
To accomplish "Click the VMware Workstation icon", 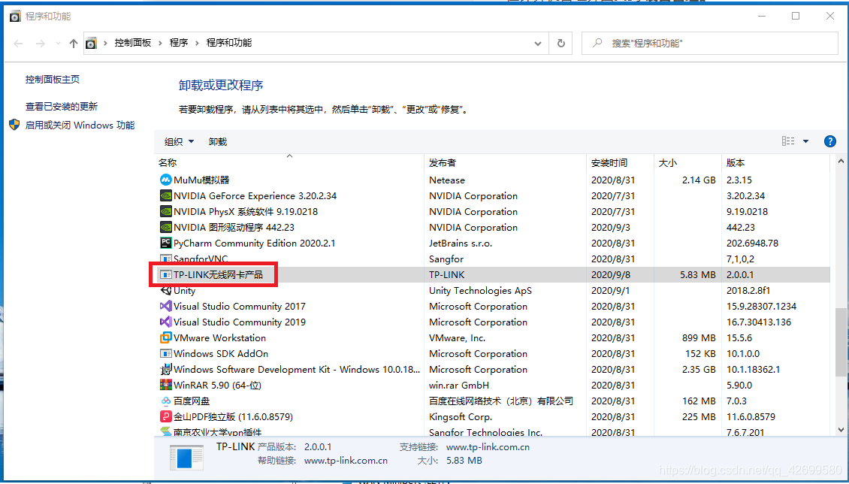I will pos(166,337).
